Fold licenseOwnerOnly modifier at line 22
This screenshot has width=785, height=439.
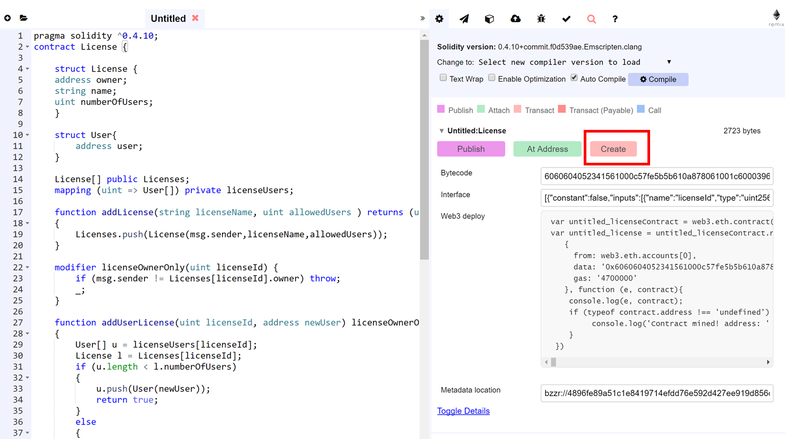[x=28, y=268]
